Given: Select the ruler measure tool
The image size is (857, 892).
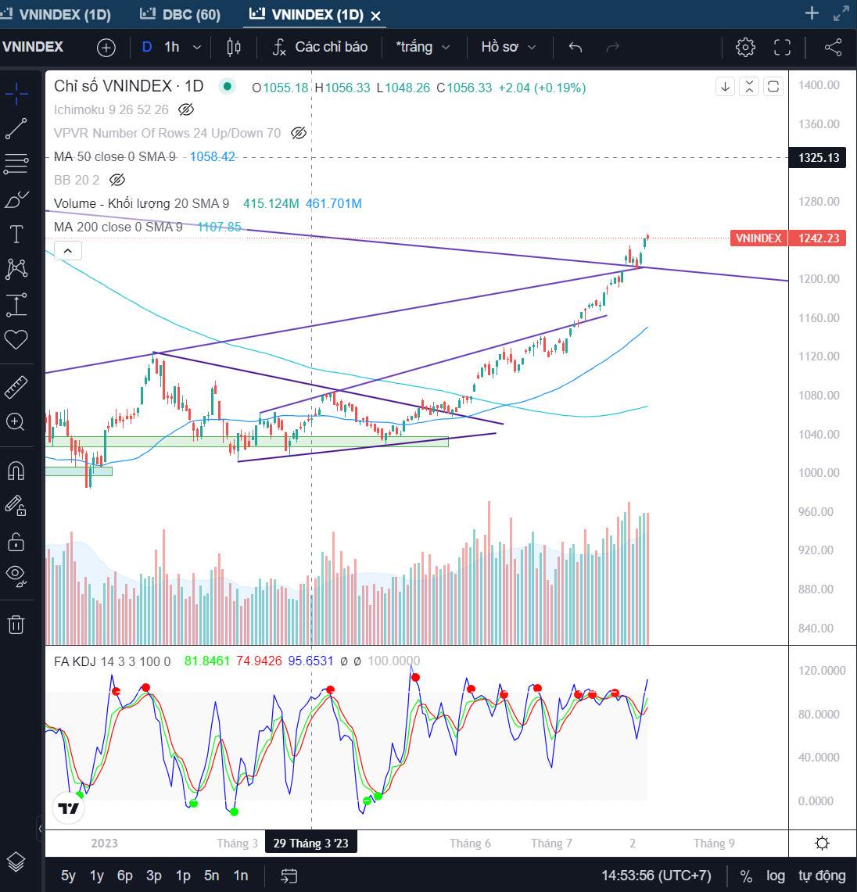Looking at the screenshot, I should click(x=16, y=387).
